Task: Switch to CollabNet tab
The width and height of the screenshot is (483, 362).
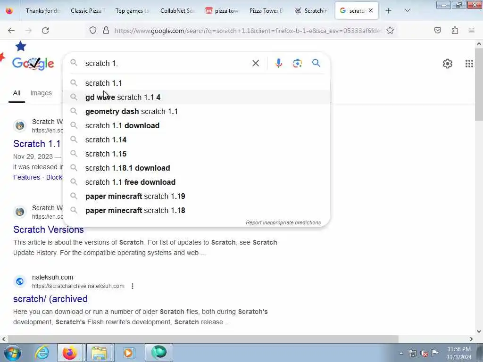Action: [177, 11]
